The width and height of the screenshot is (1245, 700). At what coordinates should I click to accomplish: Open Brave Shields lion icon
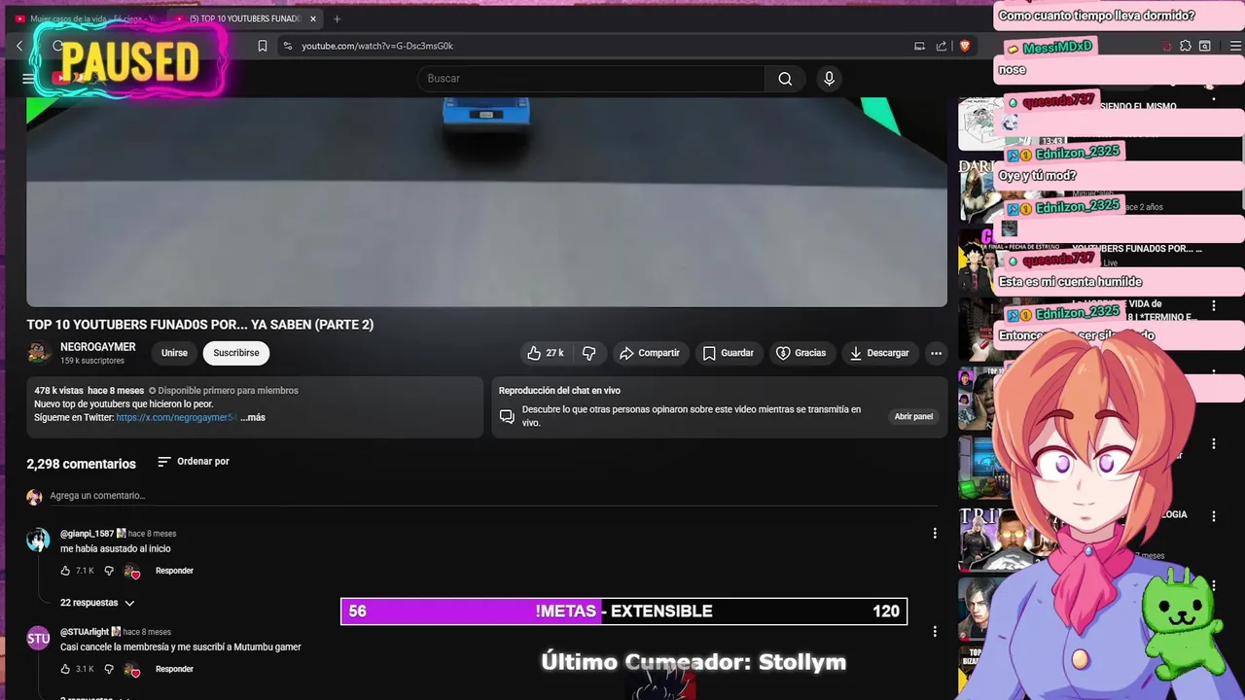tap(965, 46)
